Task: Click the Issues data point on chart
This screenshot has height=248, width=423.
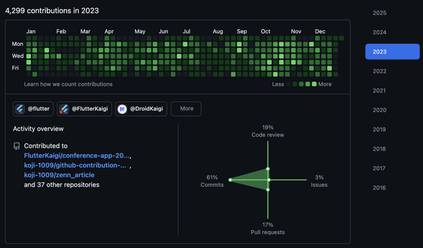Action: click(x=269, y=180)
